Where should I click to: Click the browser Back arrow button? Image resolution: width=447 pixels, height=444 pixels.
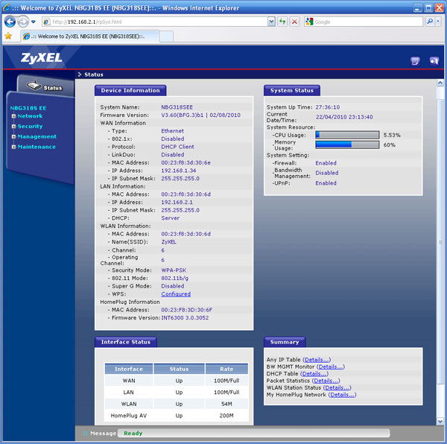(10, 22)
